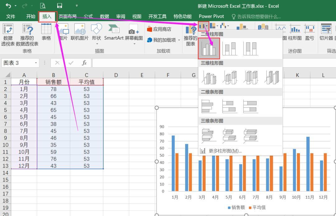336x216 pixels.
Task: Click cell B2 containing 78
Action: coord(54,89)
